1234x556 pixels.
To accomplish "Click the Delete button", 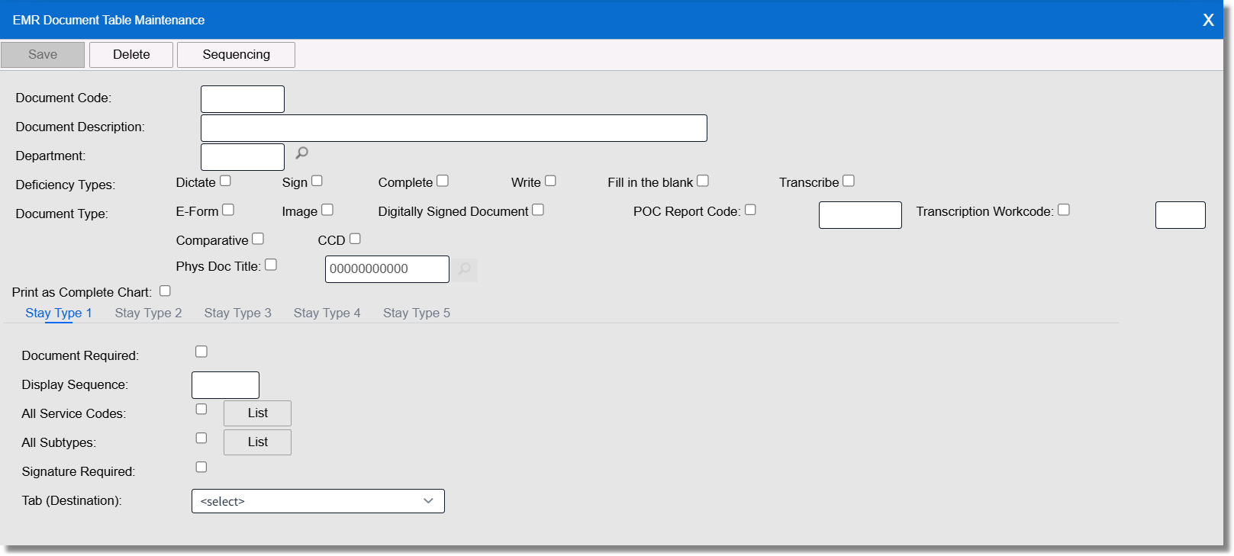I will tap(131, 55).
